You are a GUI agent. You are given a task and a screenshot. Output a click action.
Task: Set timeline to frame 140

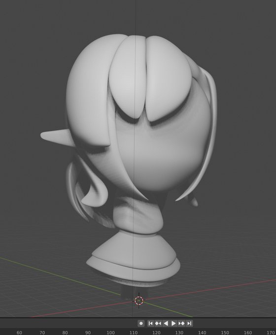pyautogui.click(x=202, y=333)
